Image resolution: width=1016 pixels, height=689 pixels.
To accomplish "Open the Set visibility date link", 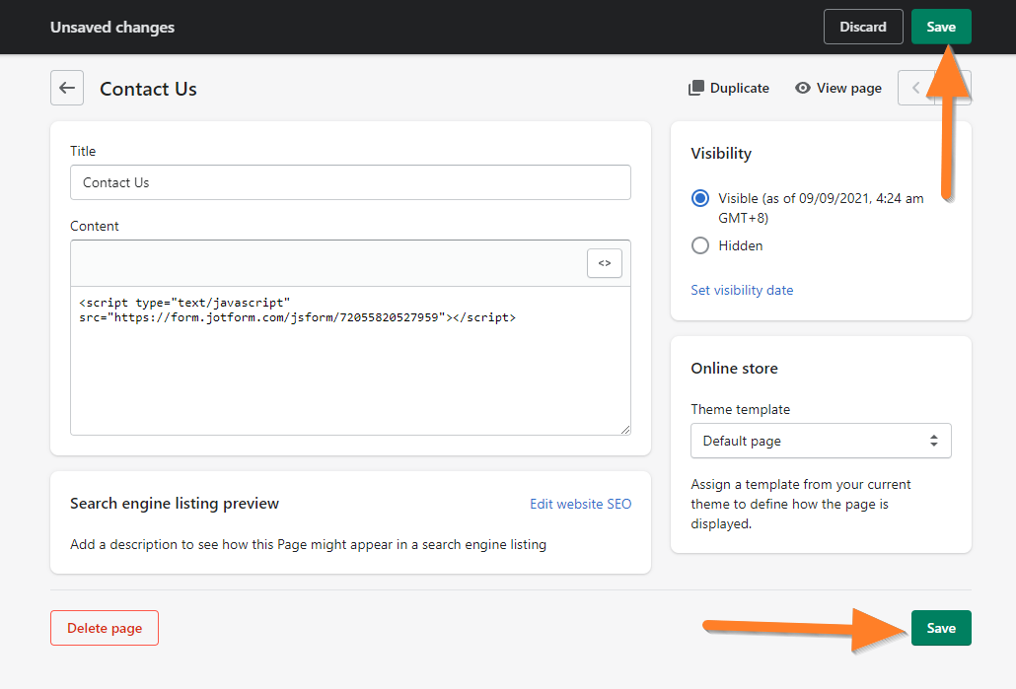I will click(x=742, y=290).
